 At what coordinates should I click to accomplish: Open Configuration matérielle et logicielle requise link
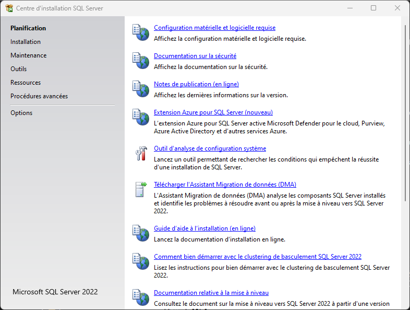pyautogui.click(x=214, y=28)
